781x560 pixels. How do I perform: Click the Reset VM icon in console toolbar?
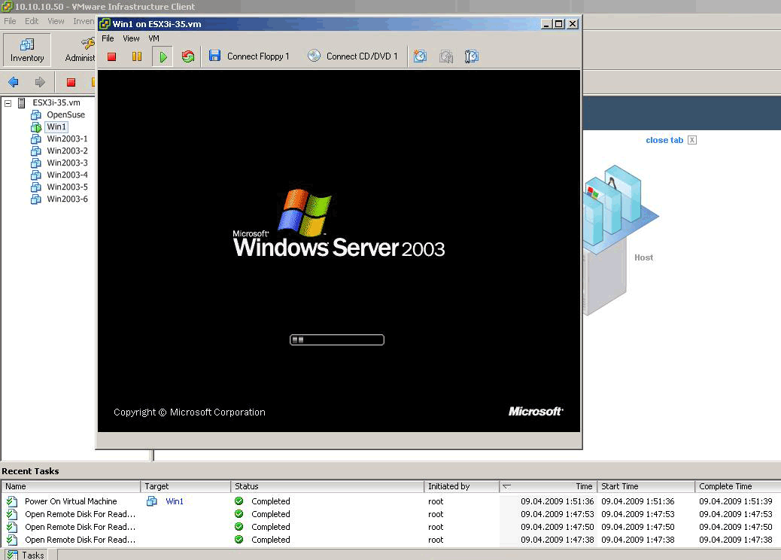tap(188, 56)
